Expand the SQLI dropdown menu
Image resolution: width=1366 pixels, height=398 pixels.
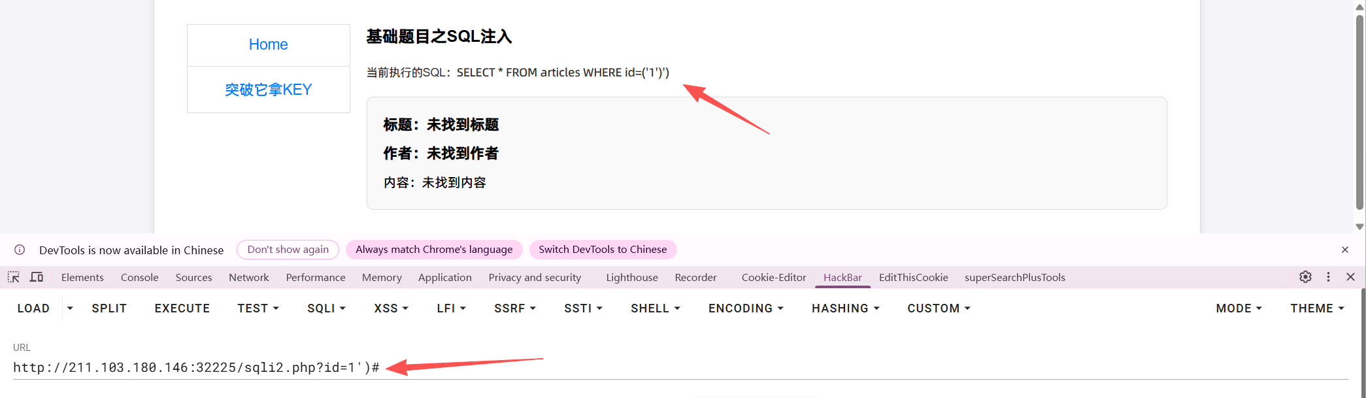click(x=326, y=308)
